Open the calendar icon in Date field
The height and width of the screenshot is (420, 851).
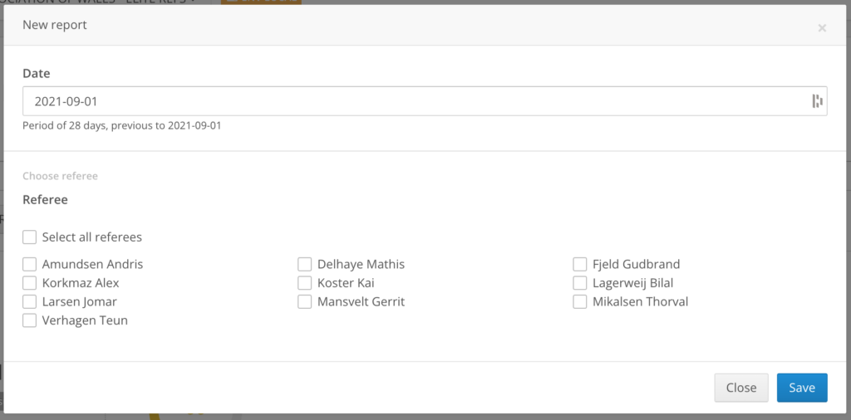tap(817, 100)
